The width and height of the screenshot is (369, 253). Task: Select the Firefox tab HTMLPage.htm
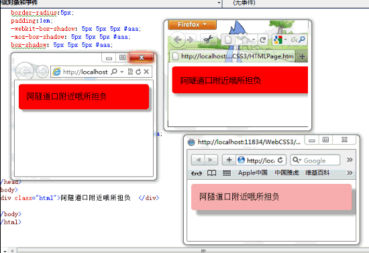coord(232,56)
